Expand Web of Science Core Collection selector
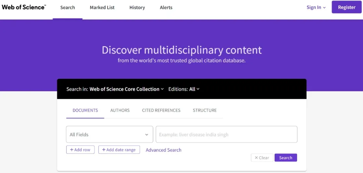This screenshot has width=363, height=173. (x=126, y=89)
